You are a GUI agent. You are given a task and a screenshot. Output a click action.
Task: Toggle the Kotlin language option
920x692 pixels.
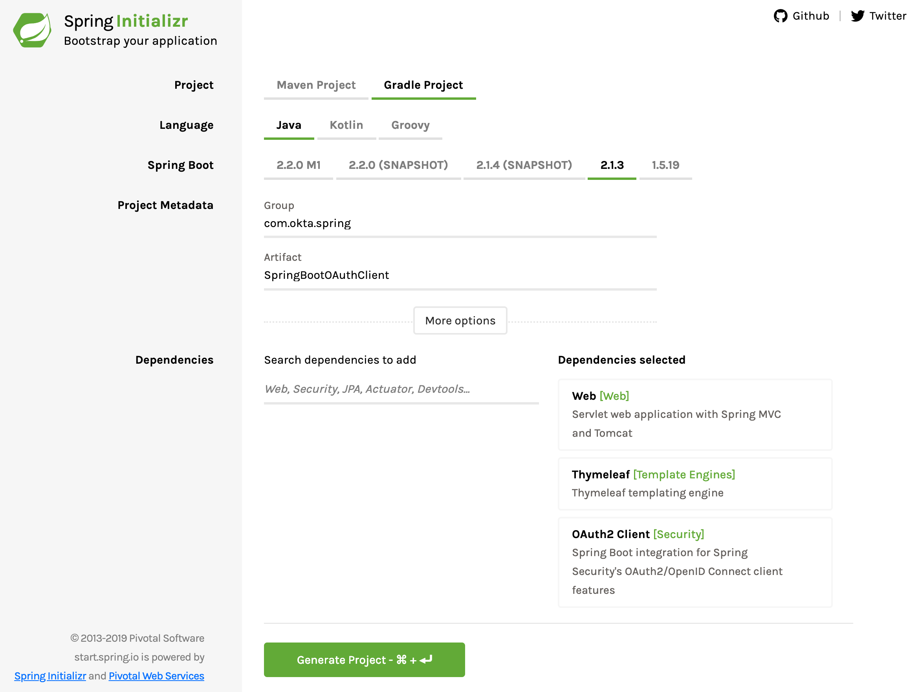click(x=346, y=124)
